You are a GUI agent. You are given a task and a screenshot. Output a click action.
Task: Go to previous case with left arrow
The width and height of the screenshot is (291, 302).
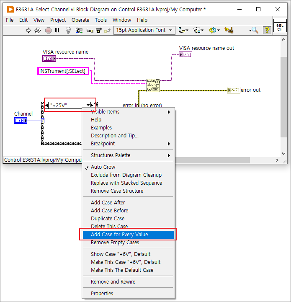pyautogui.click(x=46, y=105)
